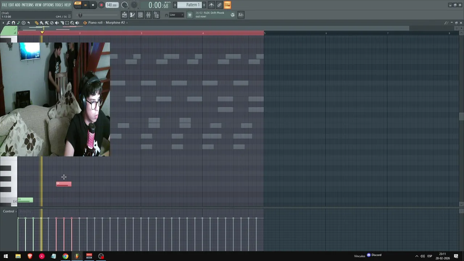Toggle the orange piano keyboard icon in top toolbar
The height and width of the screenshot is (261, 464).
pyautogui.click(x=227, y=5)
